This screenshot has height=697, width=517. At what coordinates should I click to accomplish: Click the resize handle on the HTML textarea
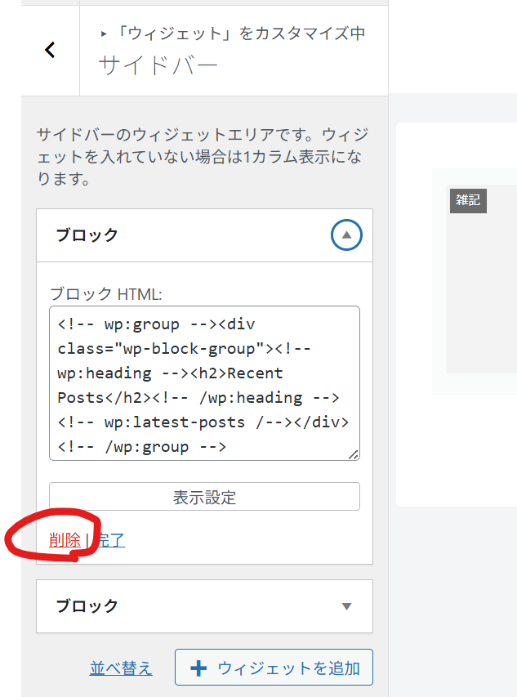(x=354, y=454)
